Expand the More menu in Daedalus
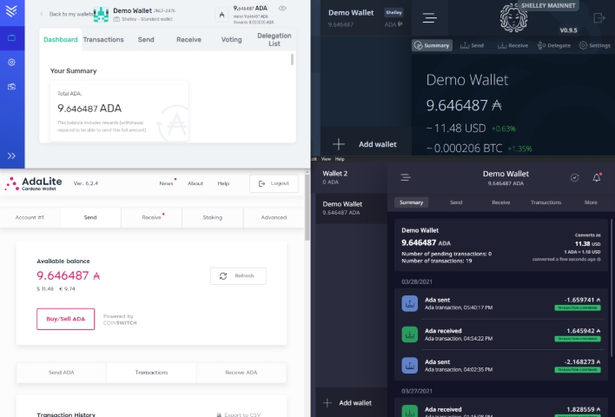The width and height of the screenshot is (615, 417). click(591, 202)
